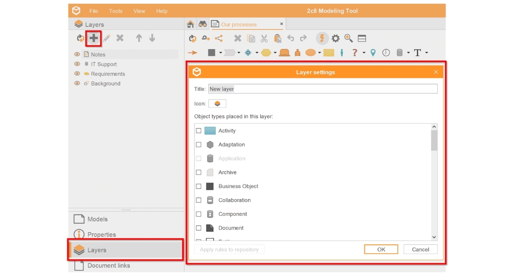Open the Models panel tab
Viewport: 528px width, 276px height.
(126, 219)
